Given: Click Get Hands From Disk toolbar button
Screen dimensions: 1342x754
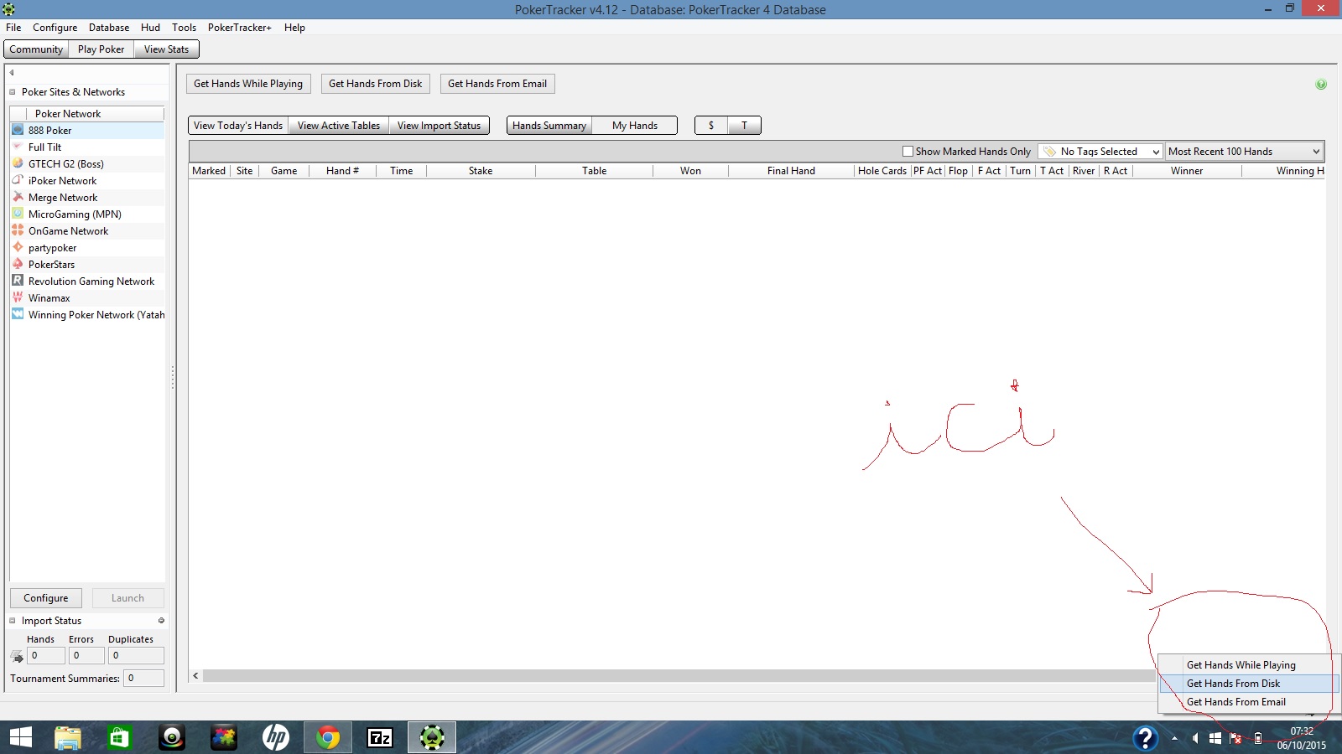Looking at the screenshot, I should tap(376, 84).
